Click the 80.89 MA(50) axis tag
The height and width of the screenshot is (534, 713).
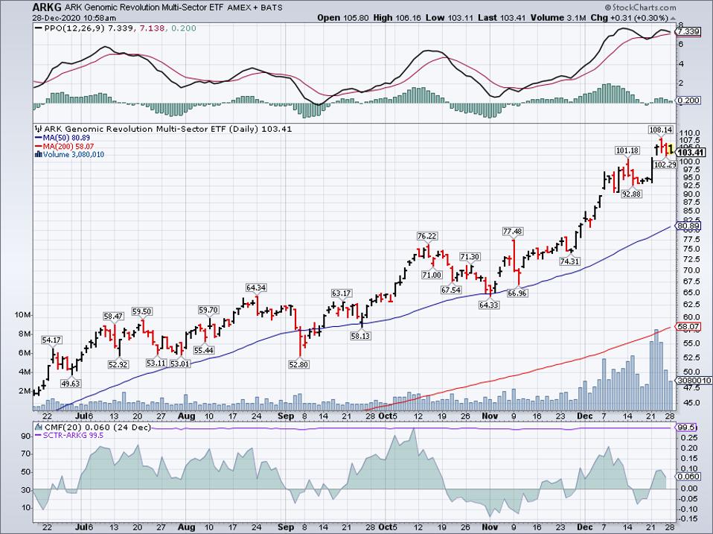coord(688,226)
